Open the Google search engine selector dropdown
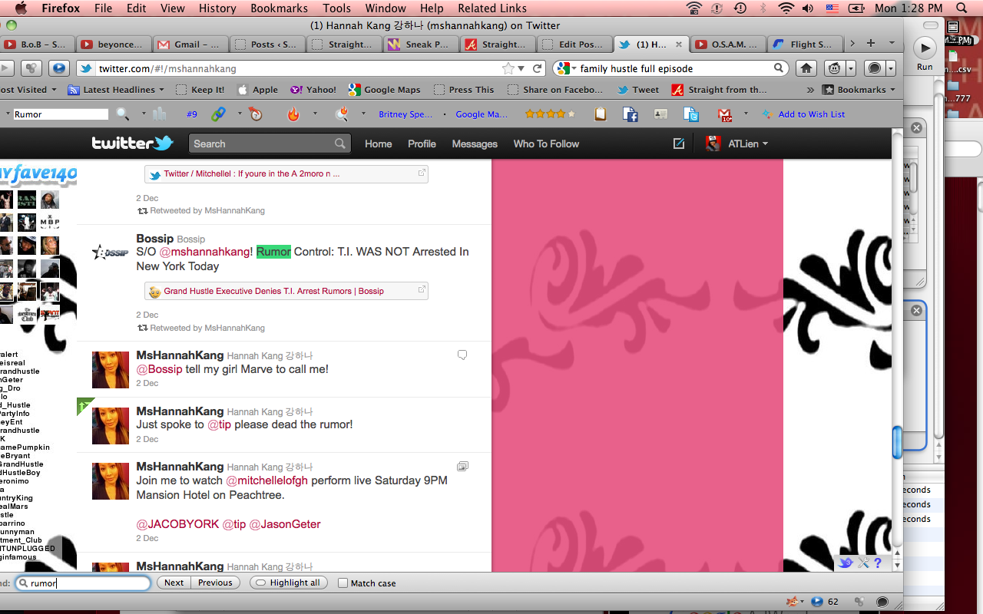This screenshot has width=983, height=614. [565, 68]
